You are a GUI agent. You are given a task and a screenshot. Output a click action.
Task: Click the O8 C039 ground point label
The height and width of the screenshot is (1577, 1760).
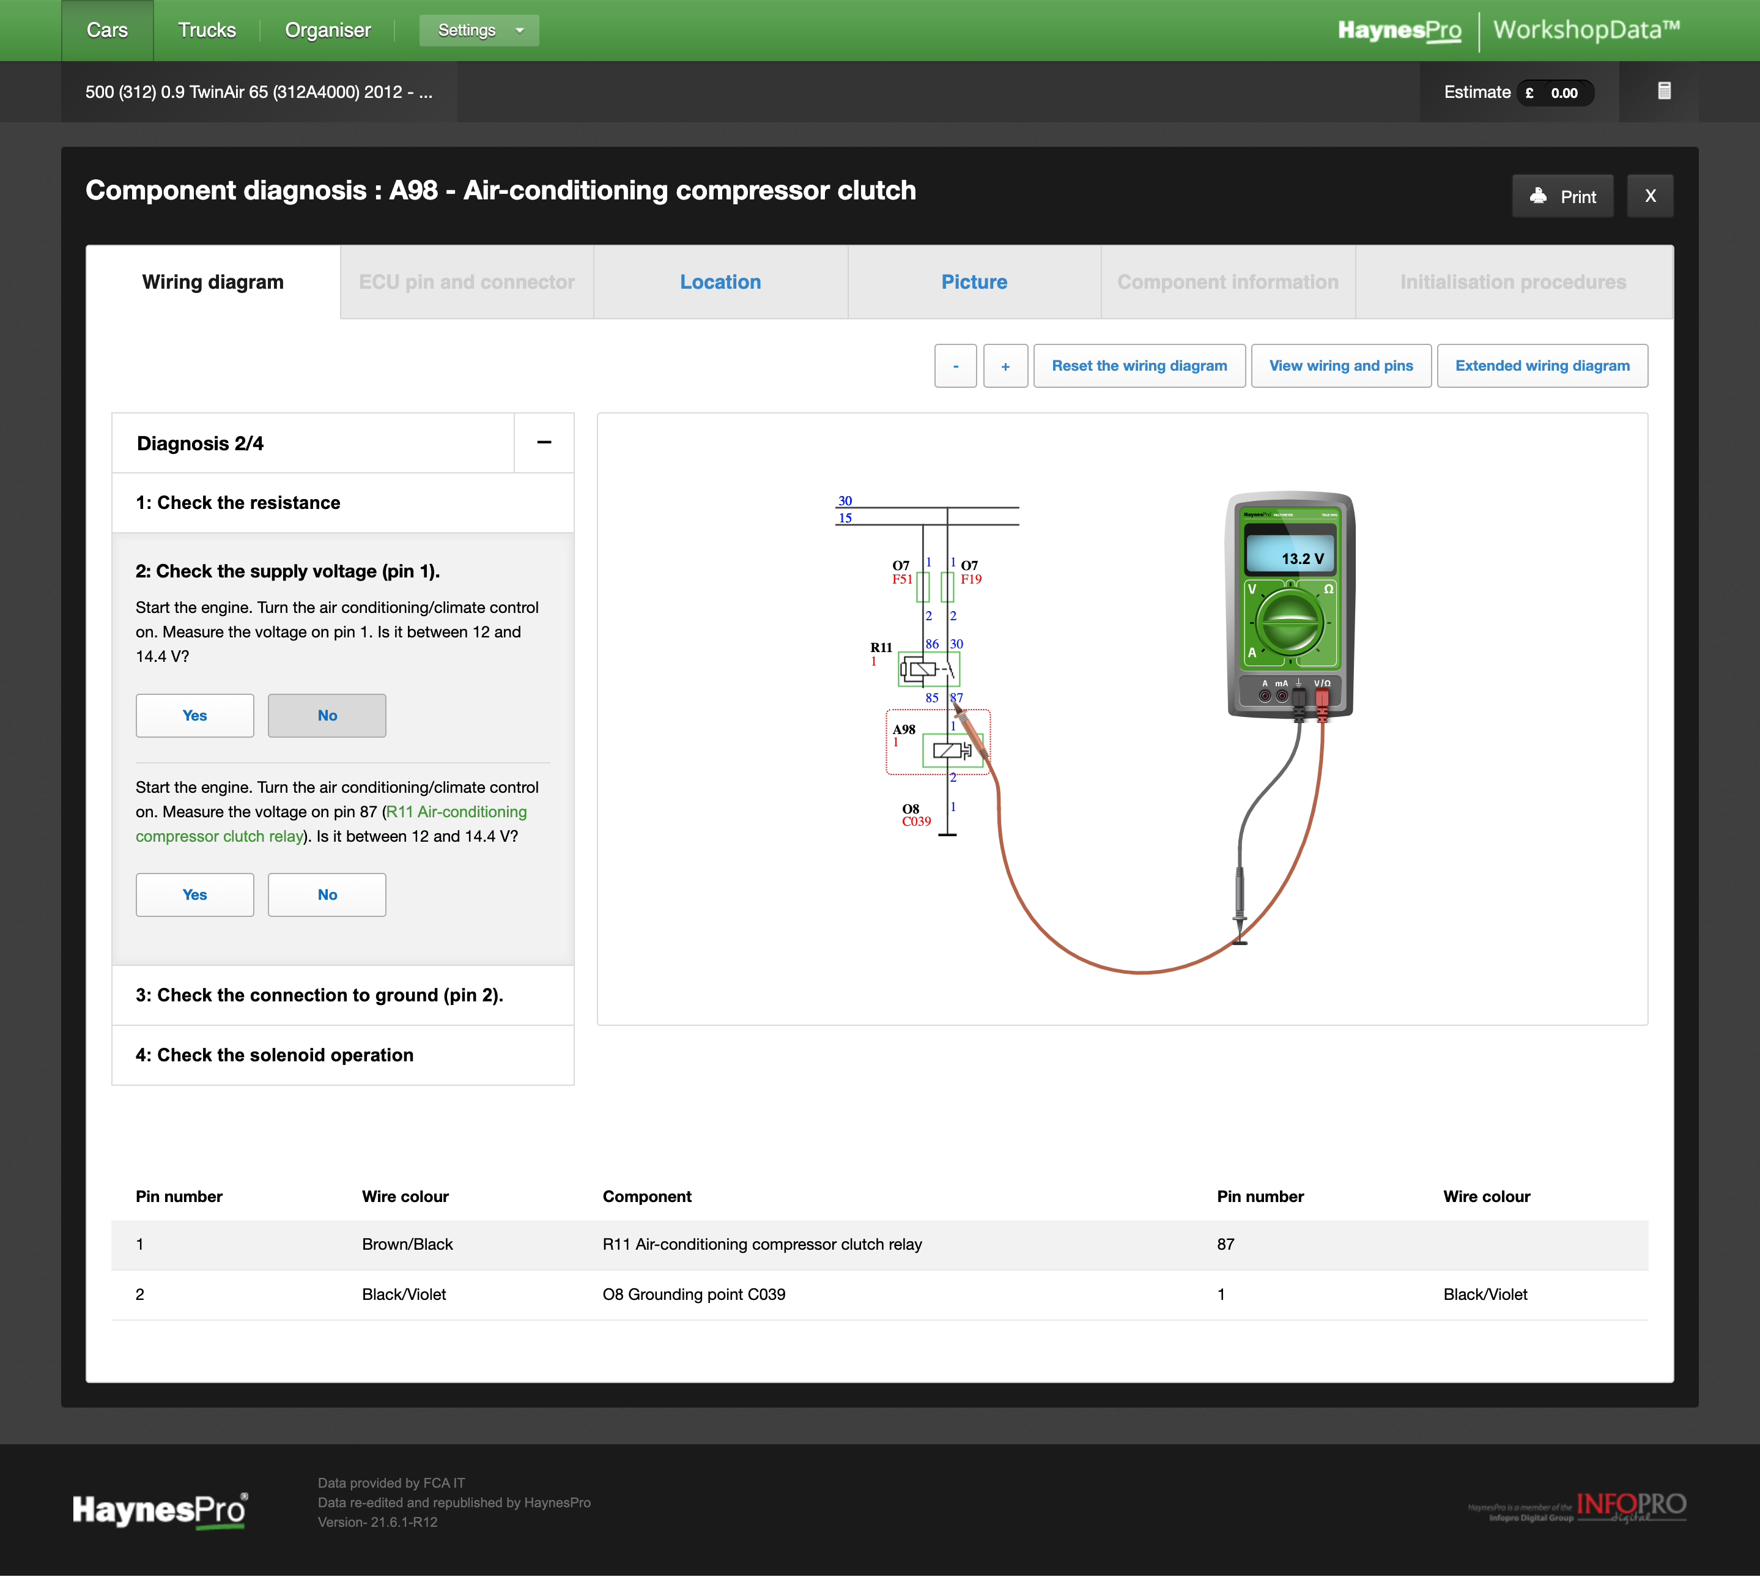[x=916, y=815]
